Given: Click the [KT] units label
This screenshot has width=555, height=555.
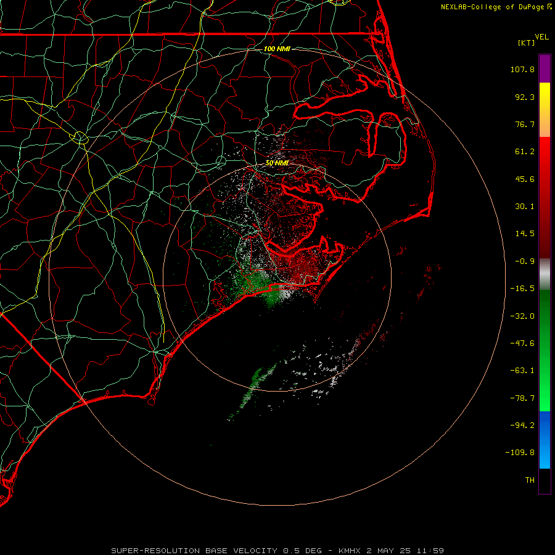Looking at the screenshot, I should 527,43.
